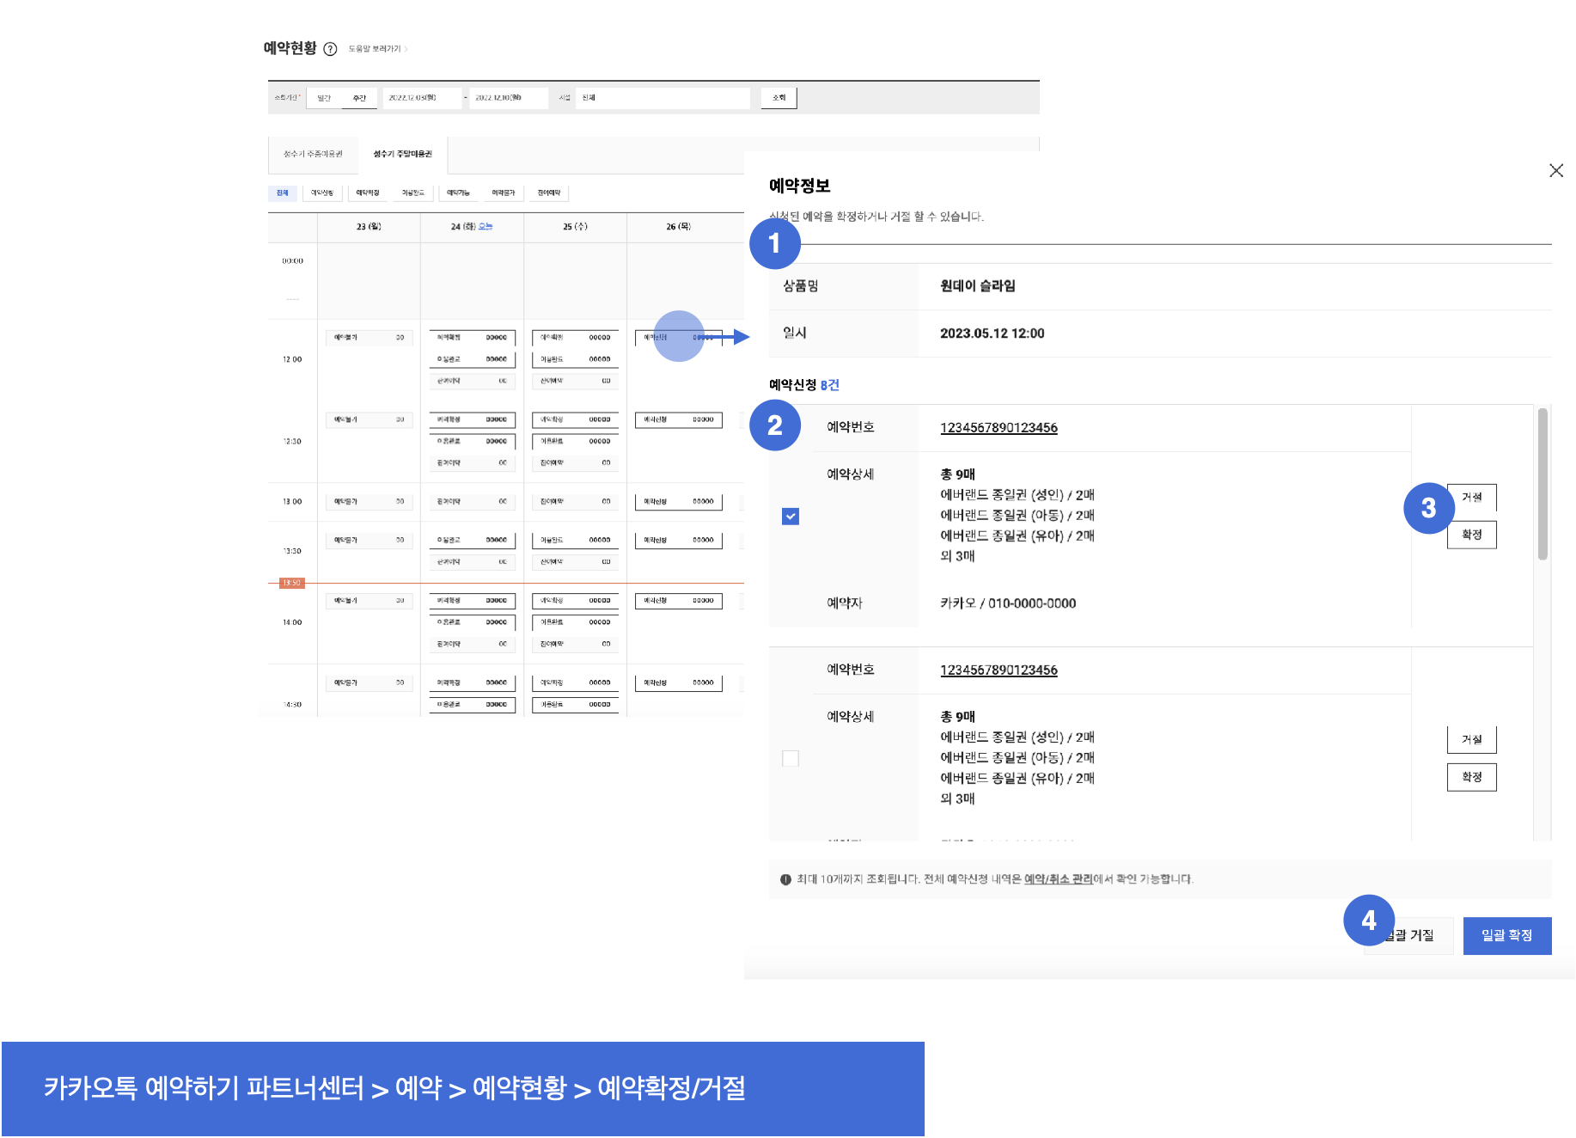Uncheck the first reservation's checked checkbox

coord(791,517)
